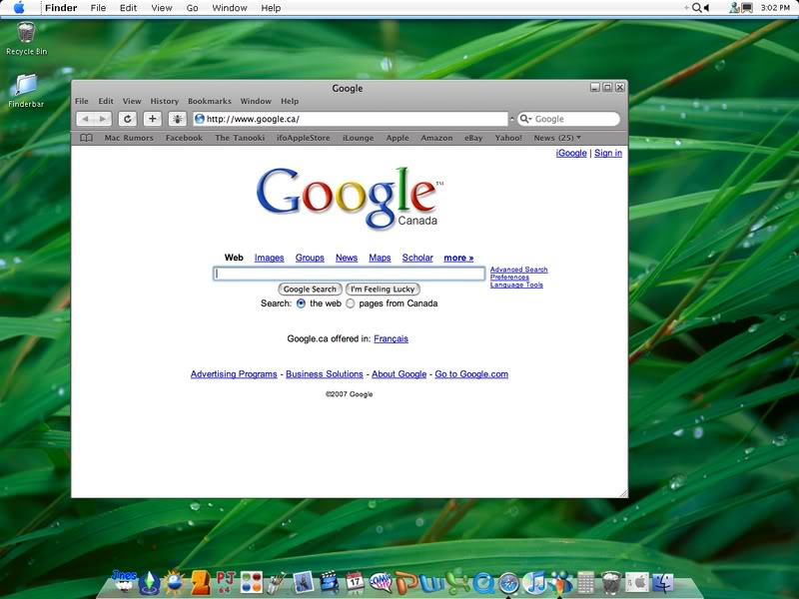799x599 pixels.
Task: Click the Safari compass dock icon
Action: [x=508, y=583]
